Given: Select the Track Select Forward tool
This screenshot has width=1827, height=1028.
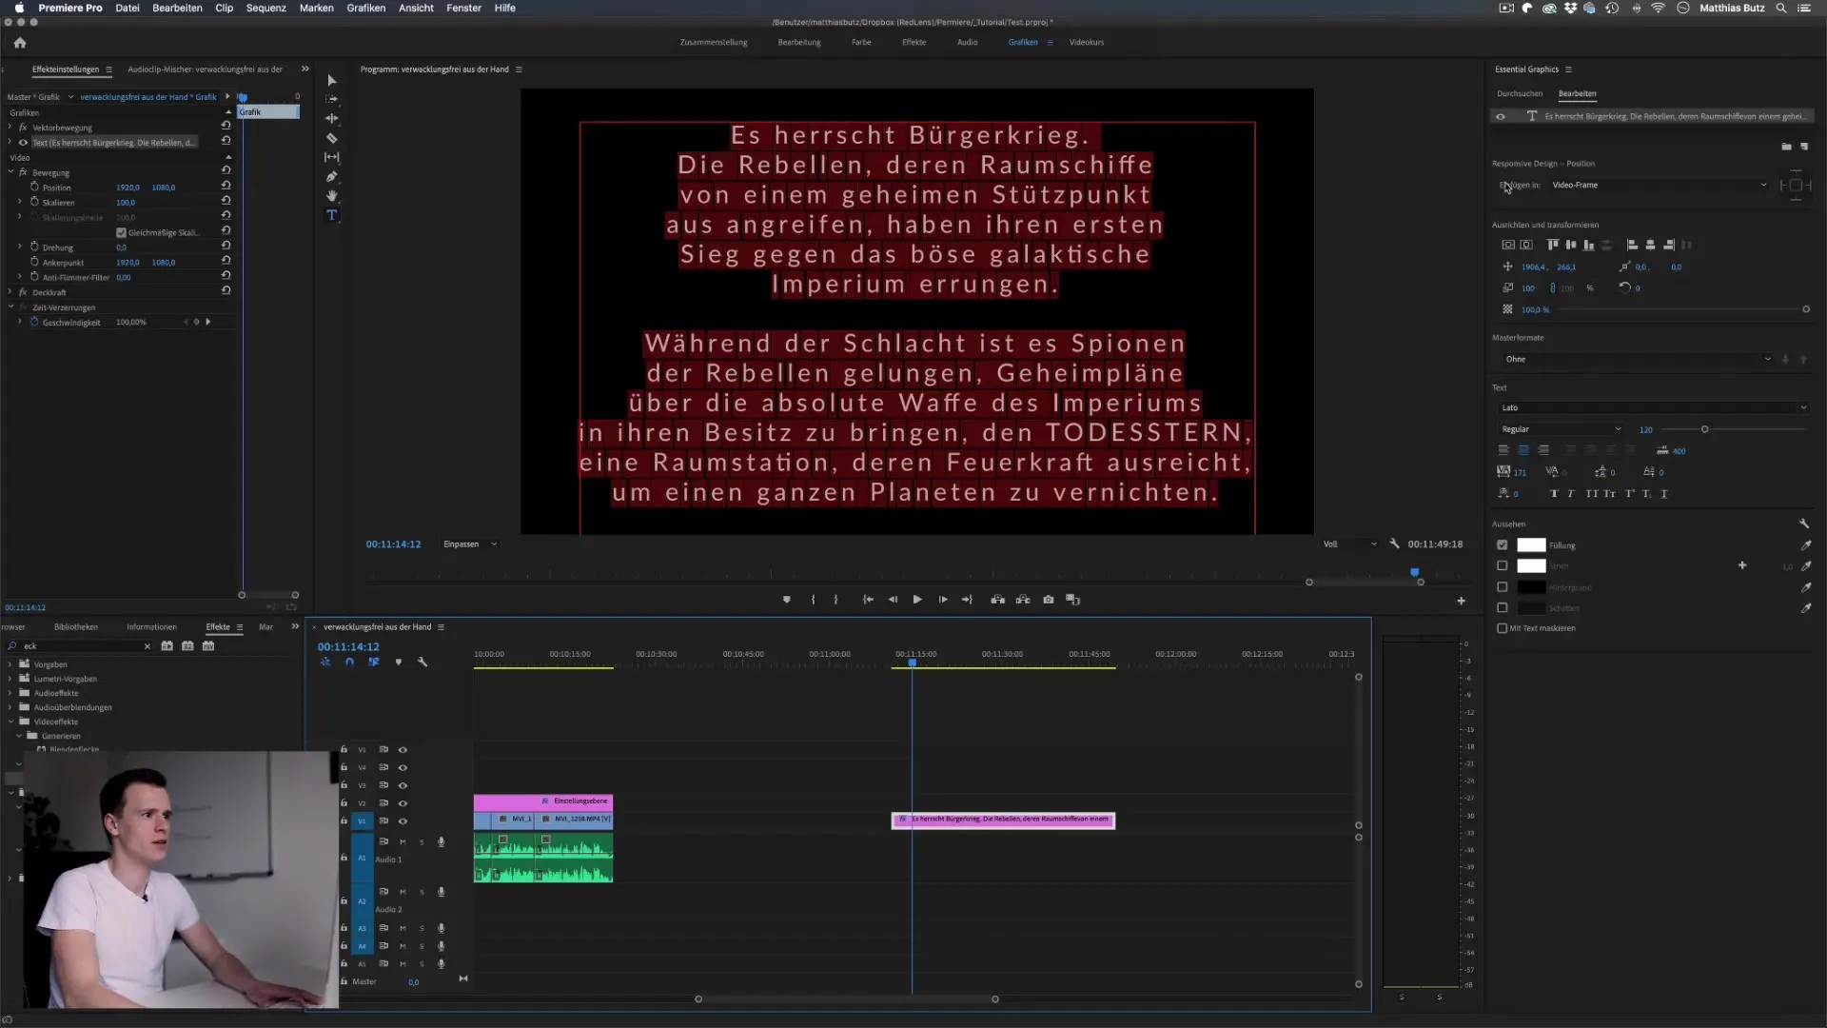Looking at the screenshot, I should pos(331,99).
